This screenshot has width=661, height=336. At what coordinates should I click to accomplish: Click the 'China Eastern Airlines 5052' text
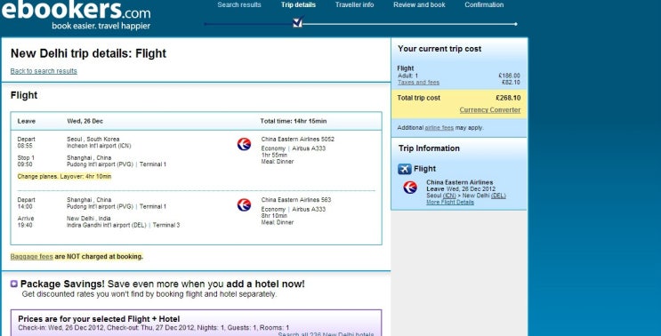(298, 140)
